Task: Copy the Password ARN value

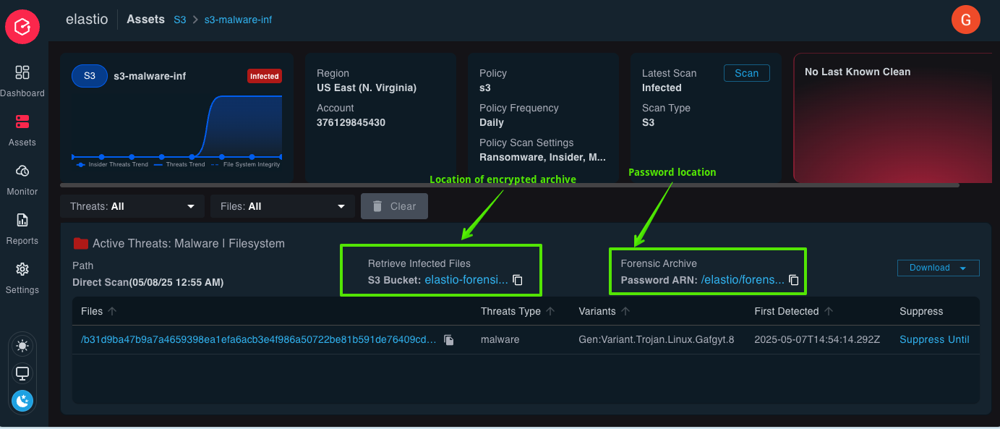Action: pyautogui.click(x=793, y=280)
